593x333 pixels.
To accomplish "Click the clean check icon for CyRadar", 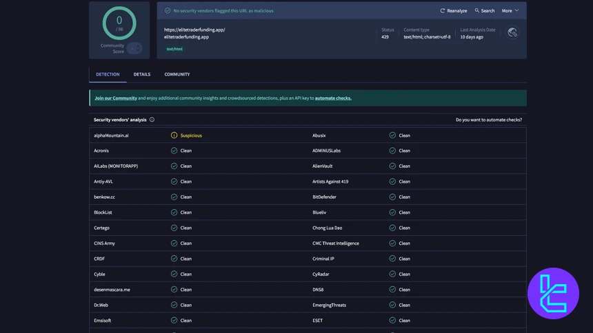I will point(392,274).
